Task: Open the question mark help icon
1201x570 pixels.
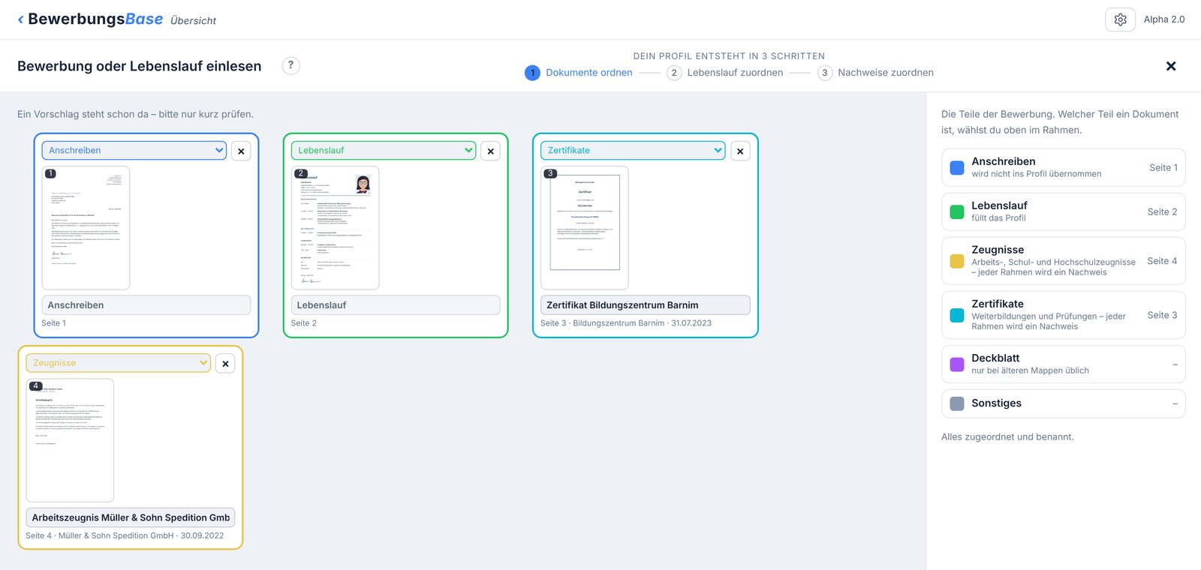Action: click(290, 65)
